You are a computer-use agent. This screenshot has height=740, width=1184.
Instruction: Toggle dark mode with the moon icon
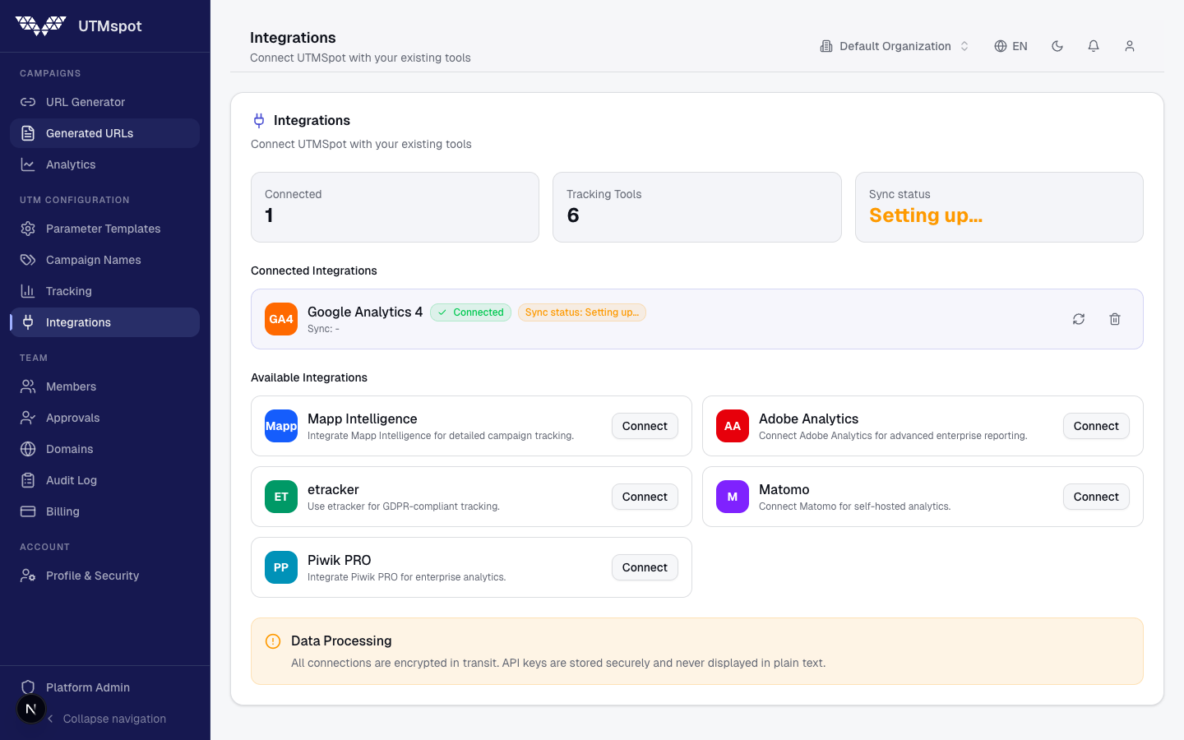point(1057,46)
